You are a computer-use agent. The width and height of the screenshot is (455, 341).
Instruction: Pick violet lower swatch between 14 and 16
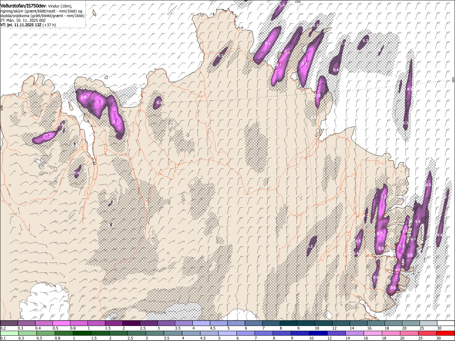(x=355, y=333)
